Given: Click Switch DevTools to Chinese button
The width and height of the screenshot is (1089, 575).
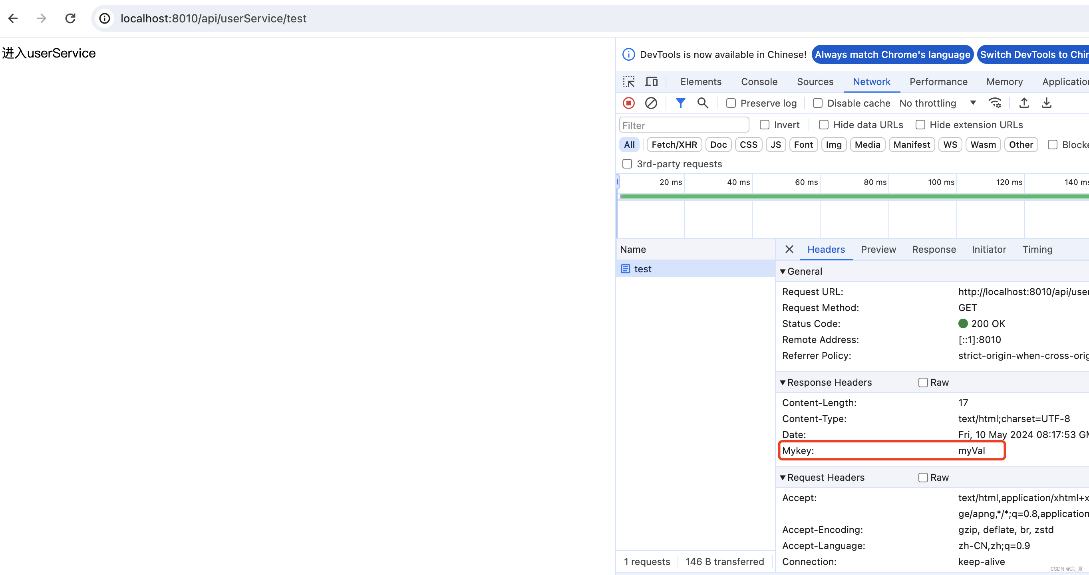Looking at the screenshot, I should (1033, 55).
